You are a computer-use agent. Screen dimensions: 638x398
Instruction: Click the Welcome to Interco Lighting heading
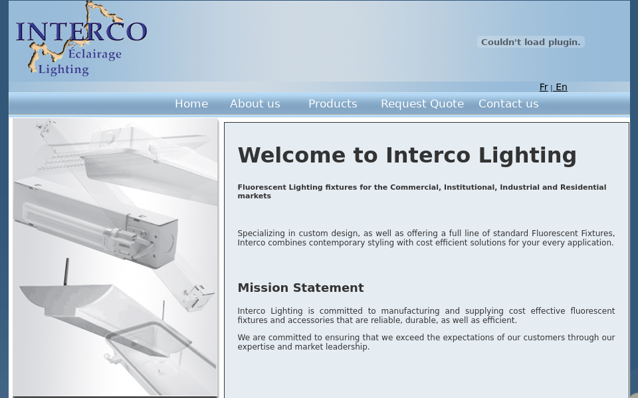click(x=407, y=155)
